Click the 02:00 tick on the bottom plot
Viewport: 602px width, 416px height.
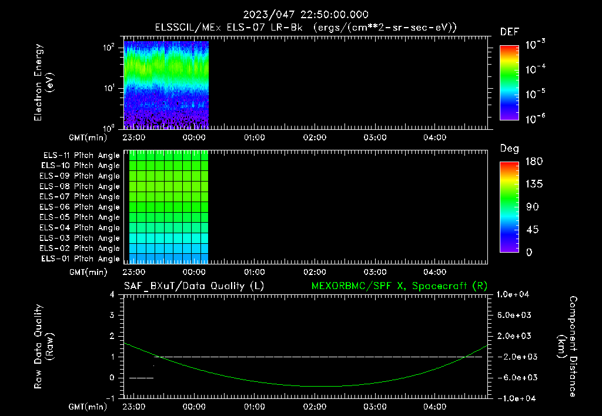[x=315, y=407]
